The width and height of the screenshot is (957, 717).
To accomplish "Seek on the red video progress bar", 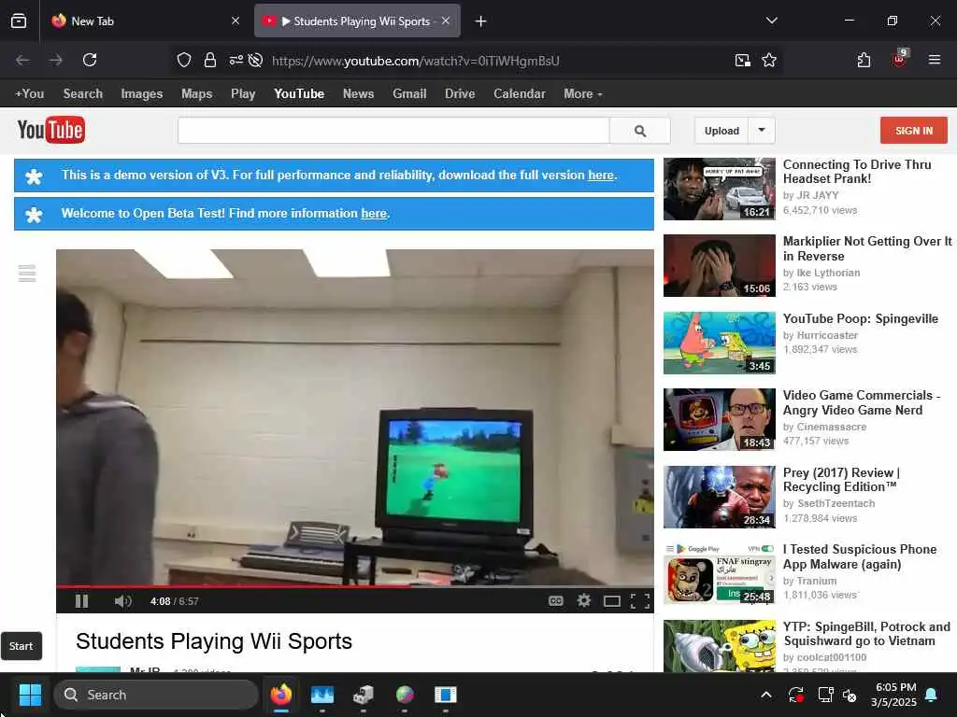I will pos(354,586).
